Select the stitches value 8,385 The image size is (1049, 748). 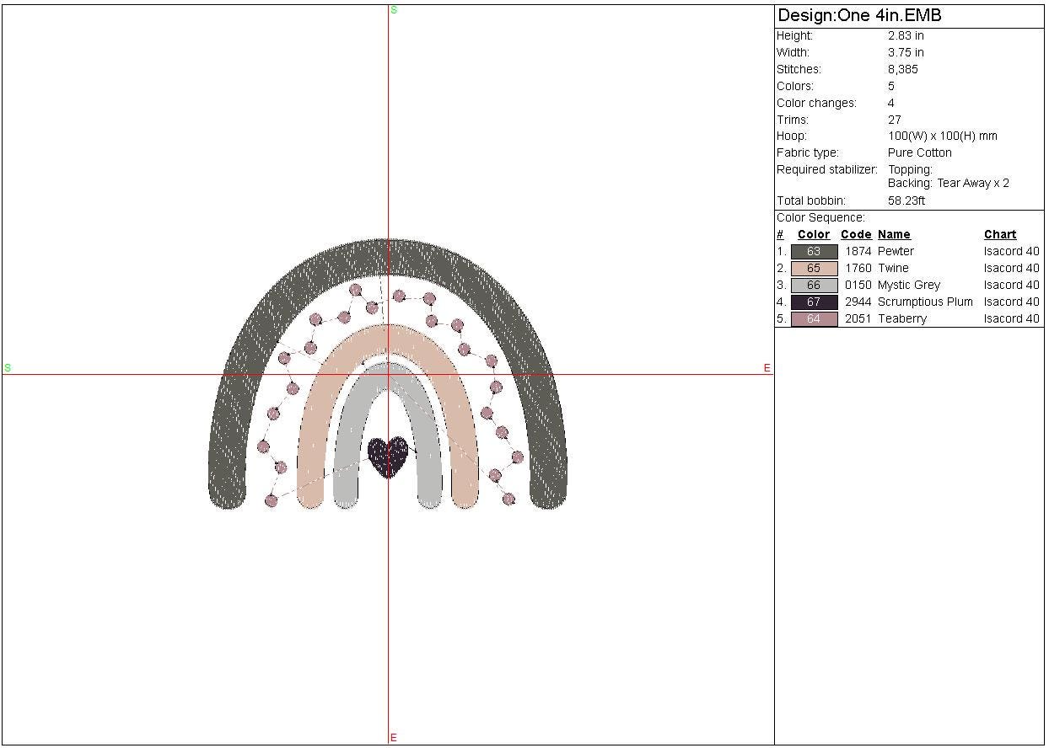902,69
